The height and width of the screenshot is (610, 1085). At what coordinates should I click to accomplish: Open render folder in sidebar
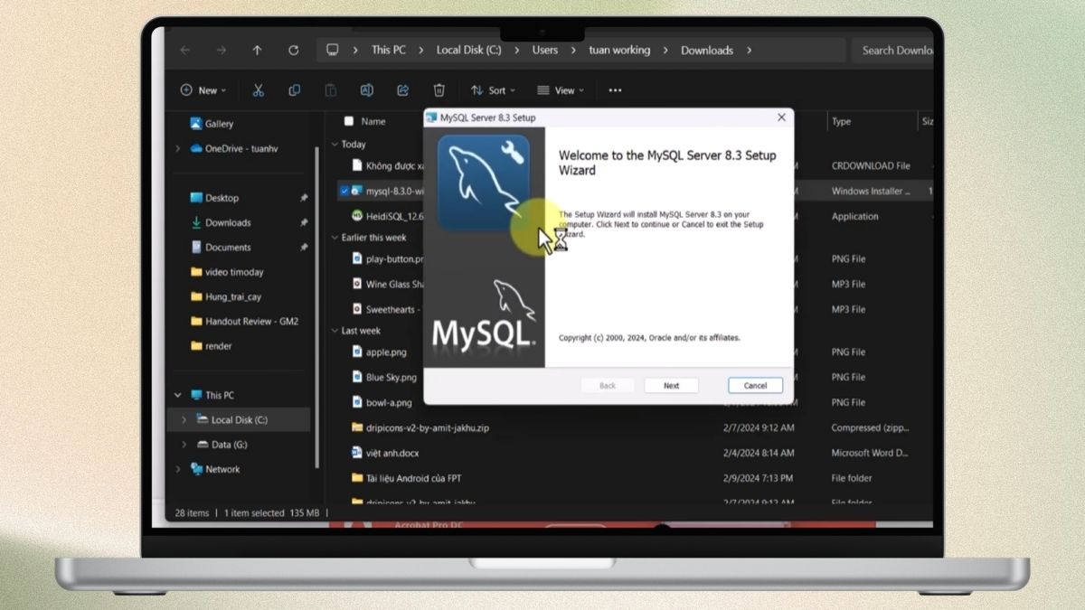(x=211, y=346)
